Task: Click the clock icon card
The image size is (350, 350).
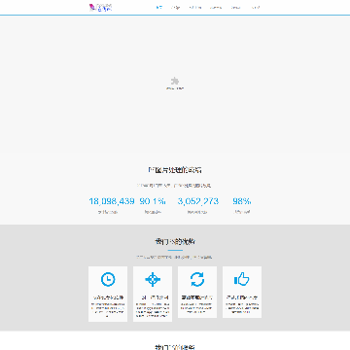Action: point(108,294)
